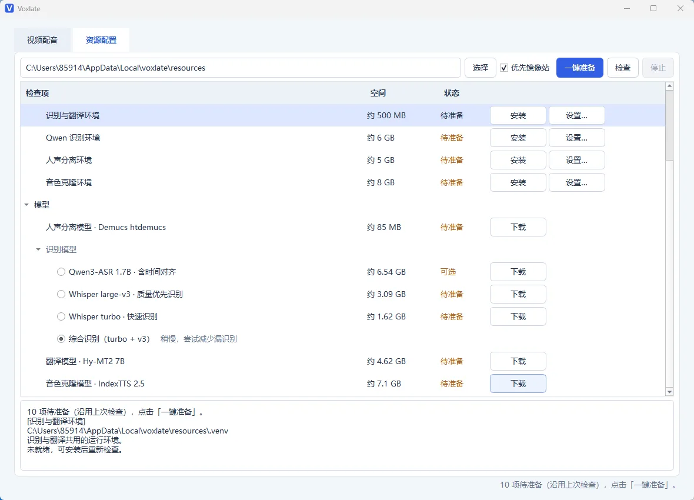Image resolution: width=694 pixels, height=500 pixels.
Task: Click the 状态 column header
Action: [452, 93]
